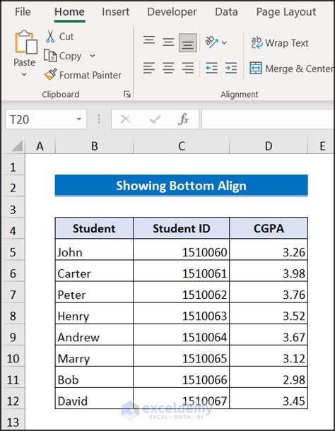Click the Cut scissors icon
335x431 pixels.
click(x=50, y=36)
